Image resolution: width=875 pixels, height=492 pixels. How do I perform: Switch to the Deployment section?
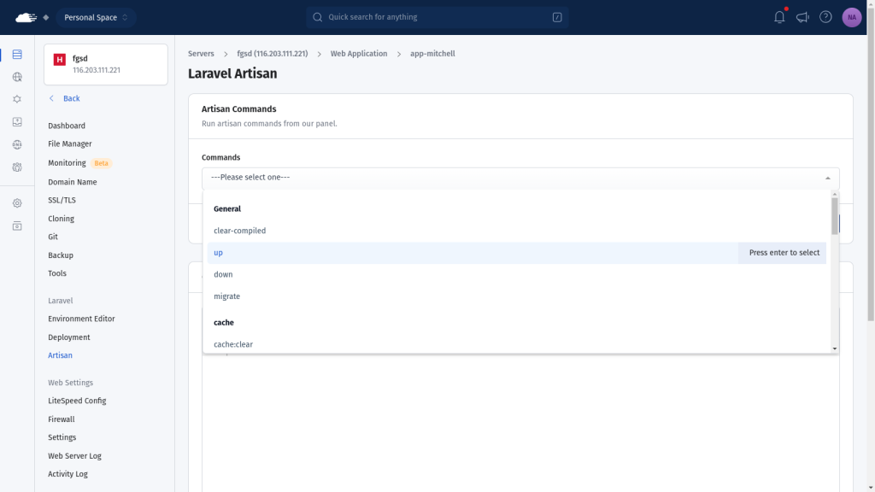(x=68, y=337)
